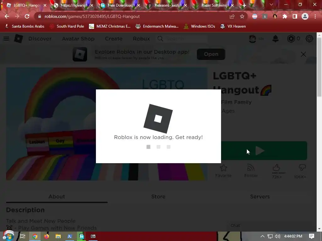This screenshot has height=241, width=322.
Task: Open the Chrome side panel icon
Action: (295, 16)
